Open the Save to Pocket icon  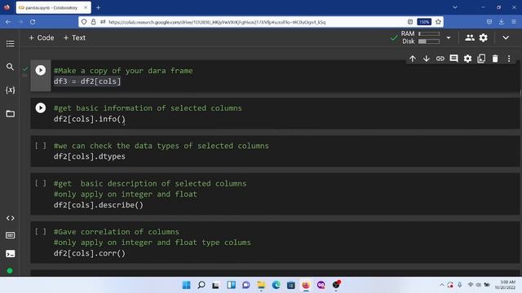point(489,22)
